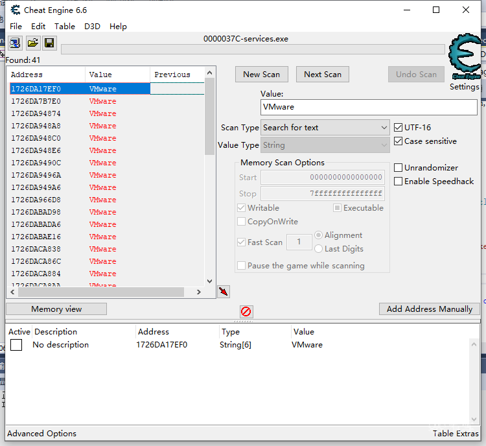Open the D3D menu

[93, 27]
